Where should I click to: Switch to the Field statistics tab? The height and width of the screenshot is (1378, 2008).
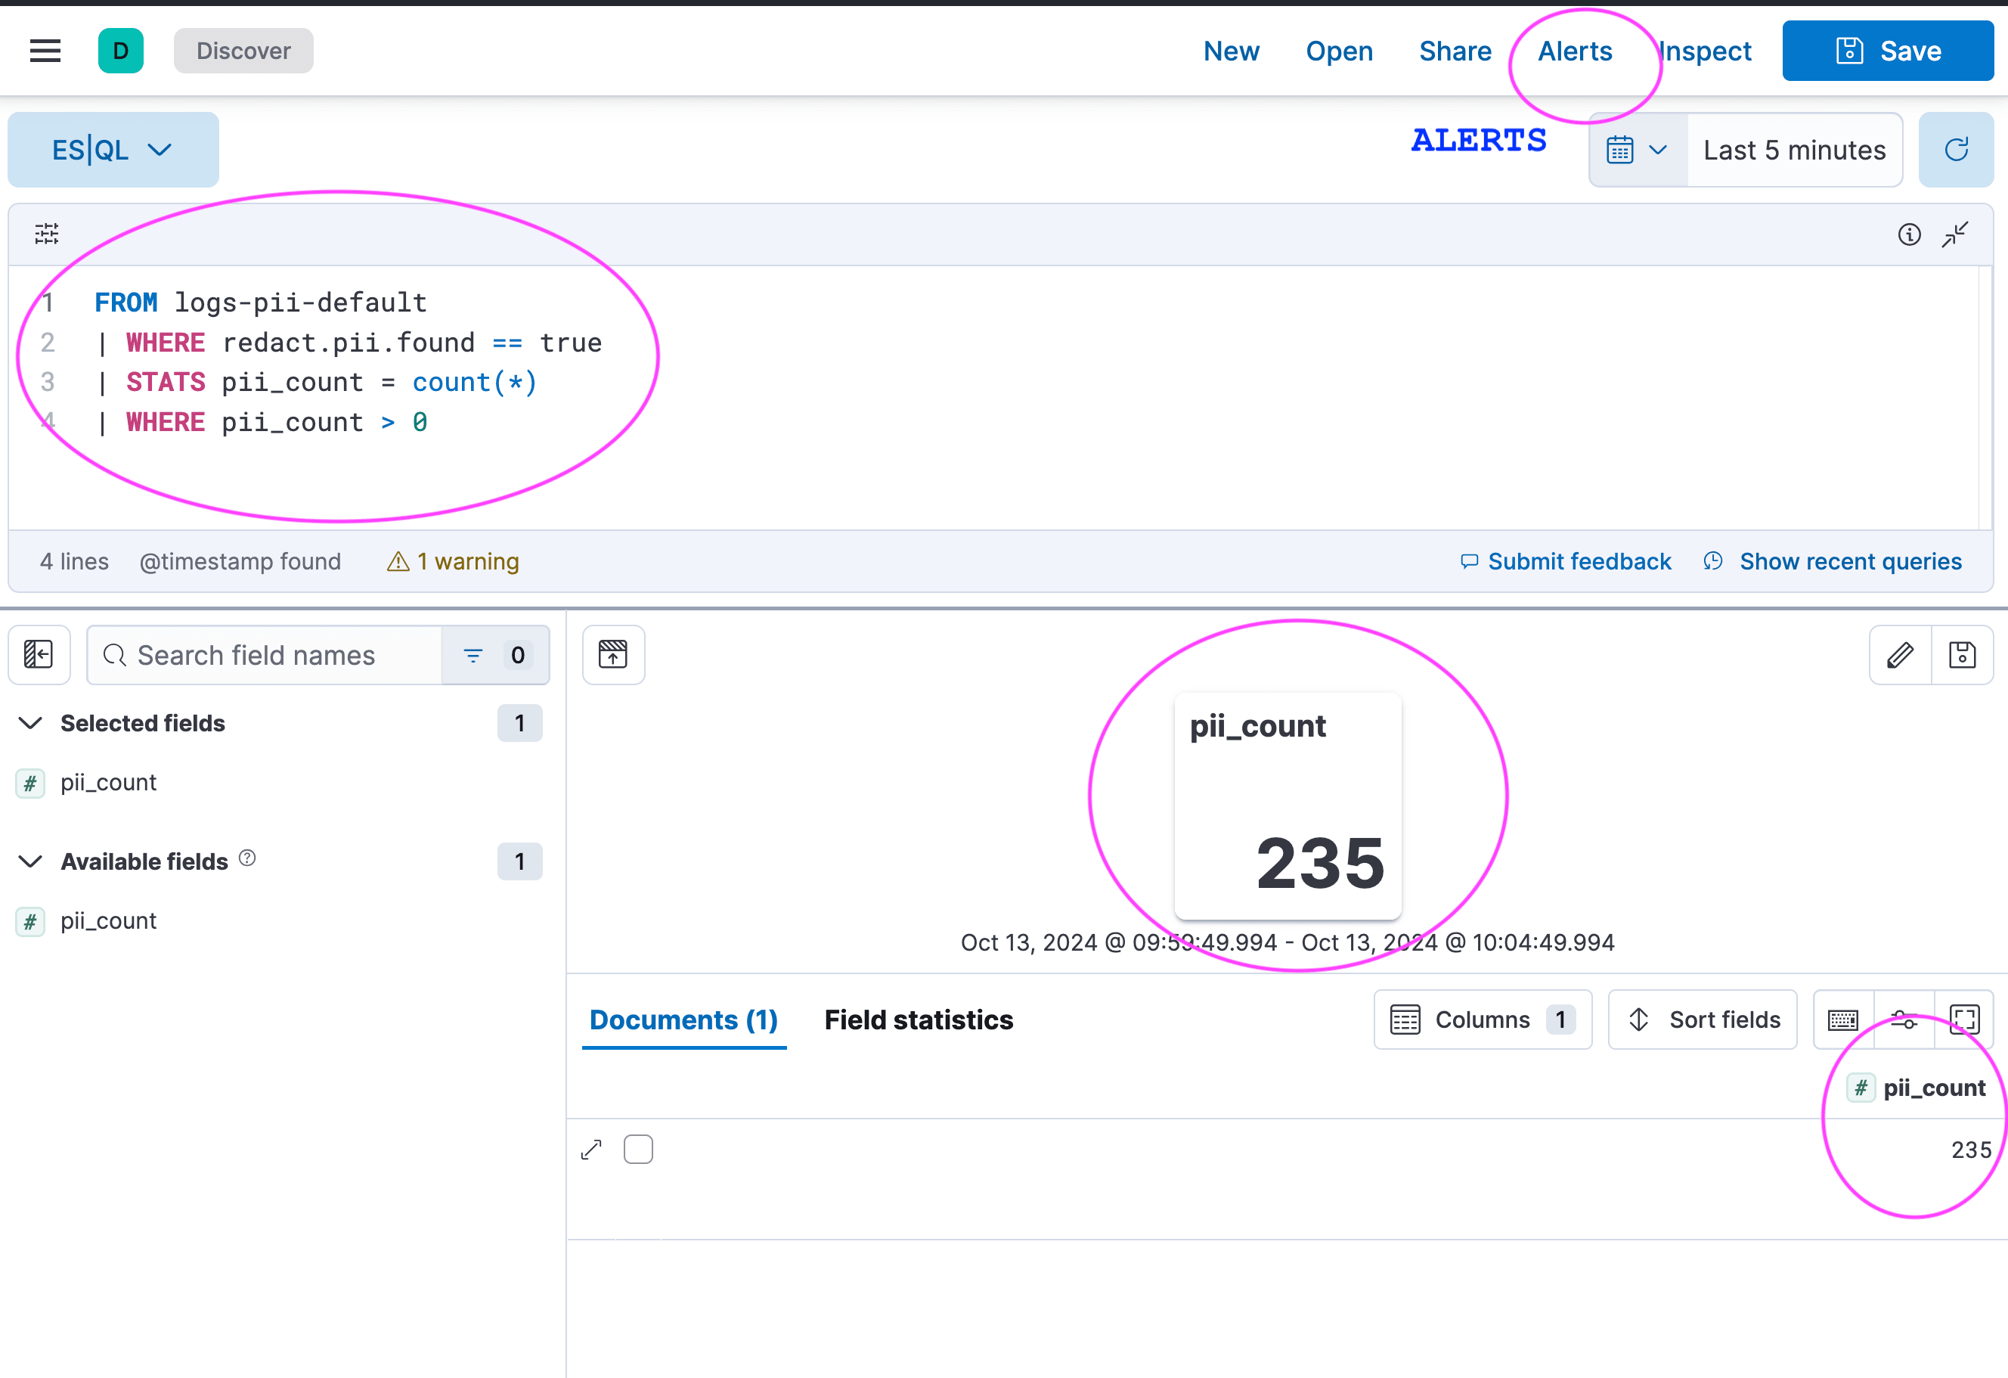(x=919, y=1020)
